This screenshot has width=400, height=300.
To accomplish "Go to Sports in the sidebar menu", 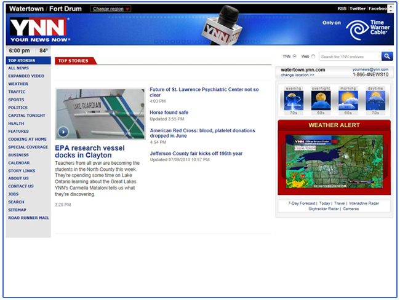I will pyautogui.click(x=16, y=100).
